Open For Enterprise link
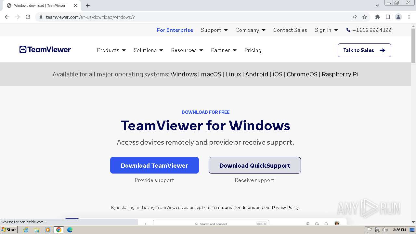The width and height of the screenshot is (416, 234). [x=175, y=30]
